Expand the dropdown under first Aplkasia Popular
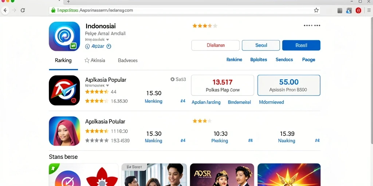Screen dimensions: 373x186 pyautogui.click(x=107, y=85)
